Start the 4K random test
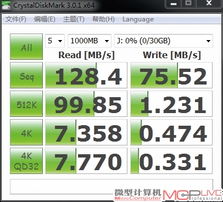The width and height of the screenshot is (223, 202). click(x=26, y=132)
